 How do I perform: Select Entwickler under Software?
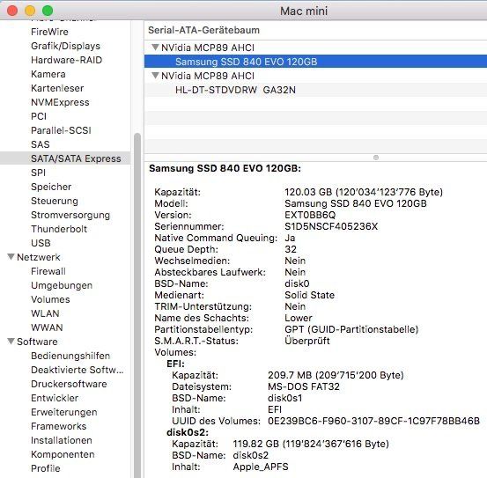pos(55,398)
